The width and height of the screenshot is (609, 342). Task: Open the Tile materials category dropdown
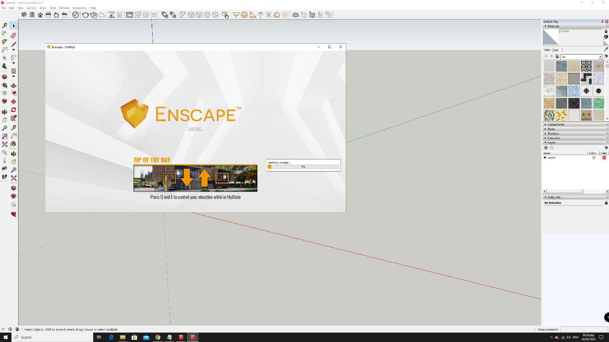click(600, 57)
